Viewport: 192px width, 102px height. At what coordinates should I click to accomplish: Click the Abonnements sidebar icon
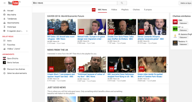(x=4, y=23)
